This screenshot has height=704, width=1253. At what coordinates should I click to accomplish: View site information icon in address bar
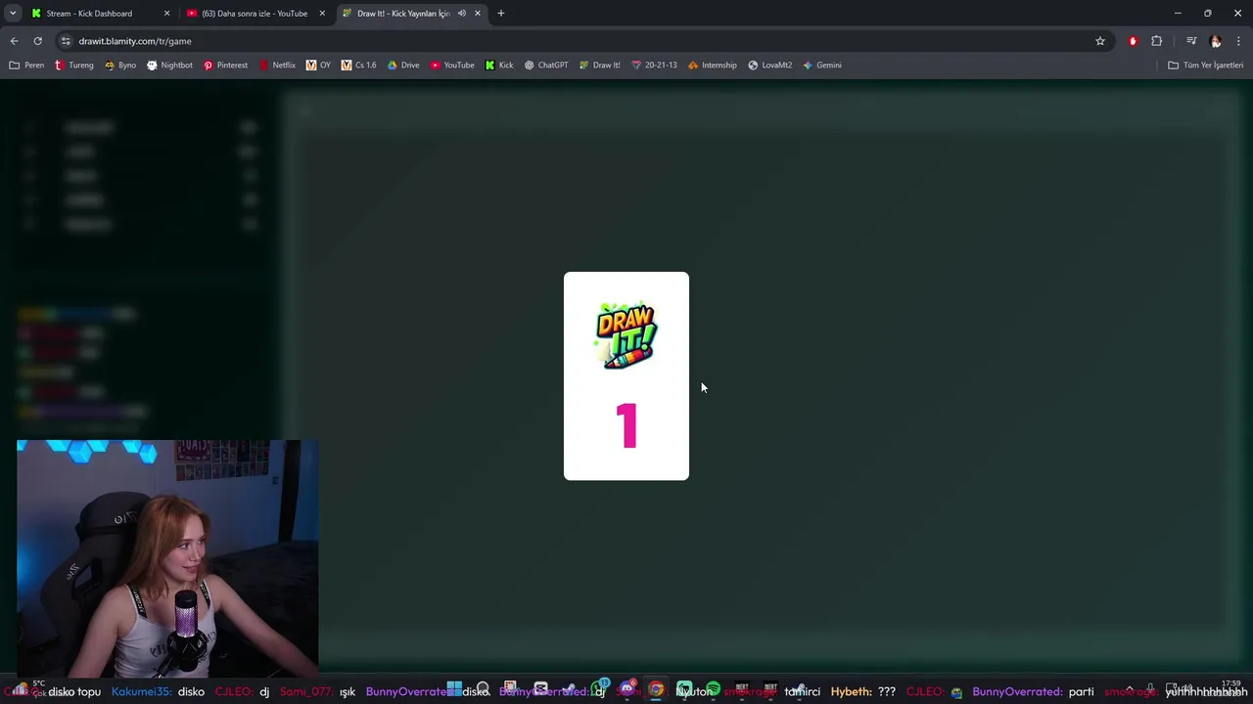(66, 41)
